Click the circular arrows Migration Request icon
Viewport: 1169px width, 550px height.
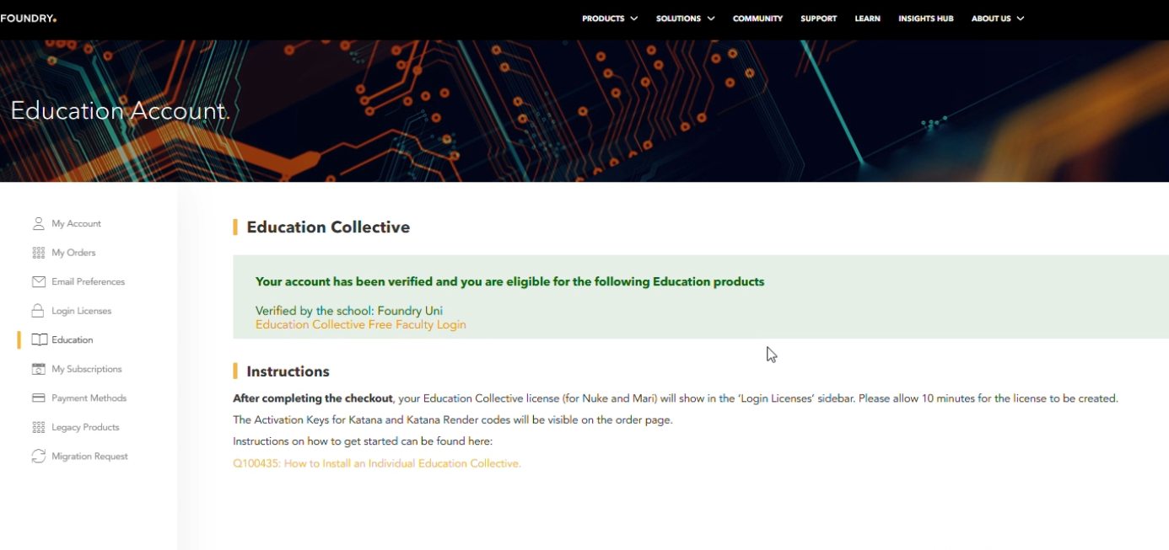[38, 457]
